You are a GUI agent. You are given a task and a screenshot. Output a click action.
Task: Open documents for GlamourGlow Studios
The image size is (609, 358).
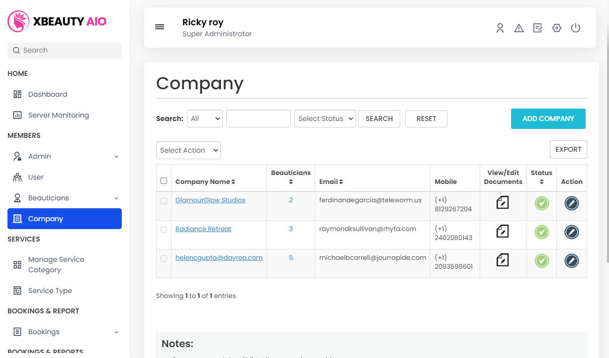point(503,203)
